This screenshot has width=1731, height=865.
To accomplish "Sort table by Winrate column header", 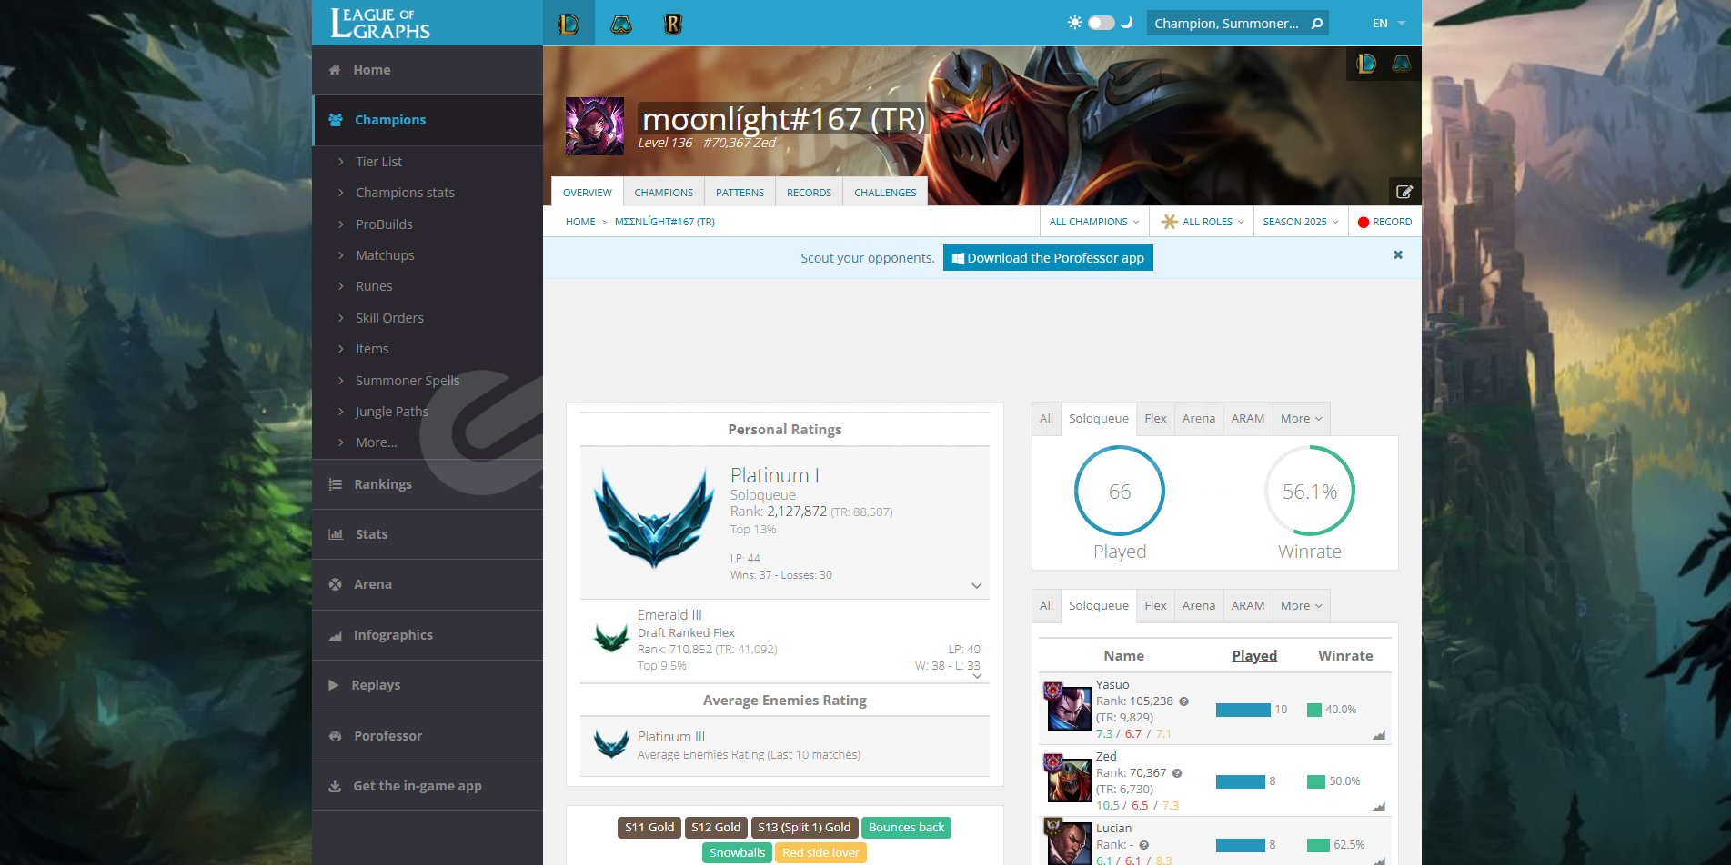I will [x=1345, y=656].
